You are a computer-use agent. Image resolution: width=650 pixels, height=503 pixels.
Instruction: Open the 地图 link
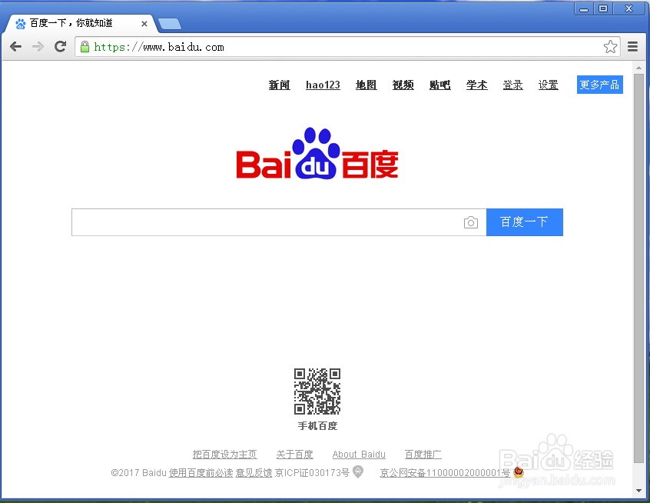click(x=366, y=85)
